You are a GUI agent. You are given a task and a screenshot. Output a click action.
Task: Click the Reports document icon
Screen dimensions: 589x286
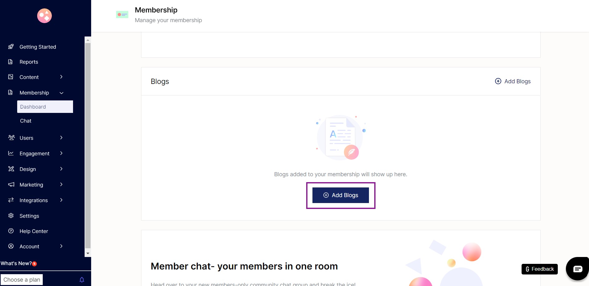(x=11, y=62)
